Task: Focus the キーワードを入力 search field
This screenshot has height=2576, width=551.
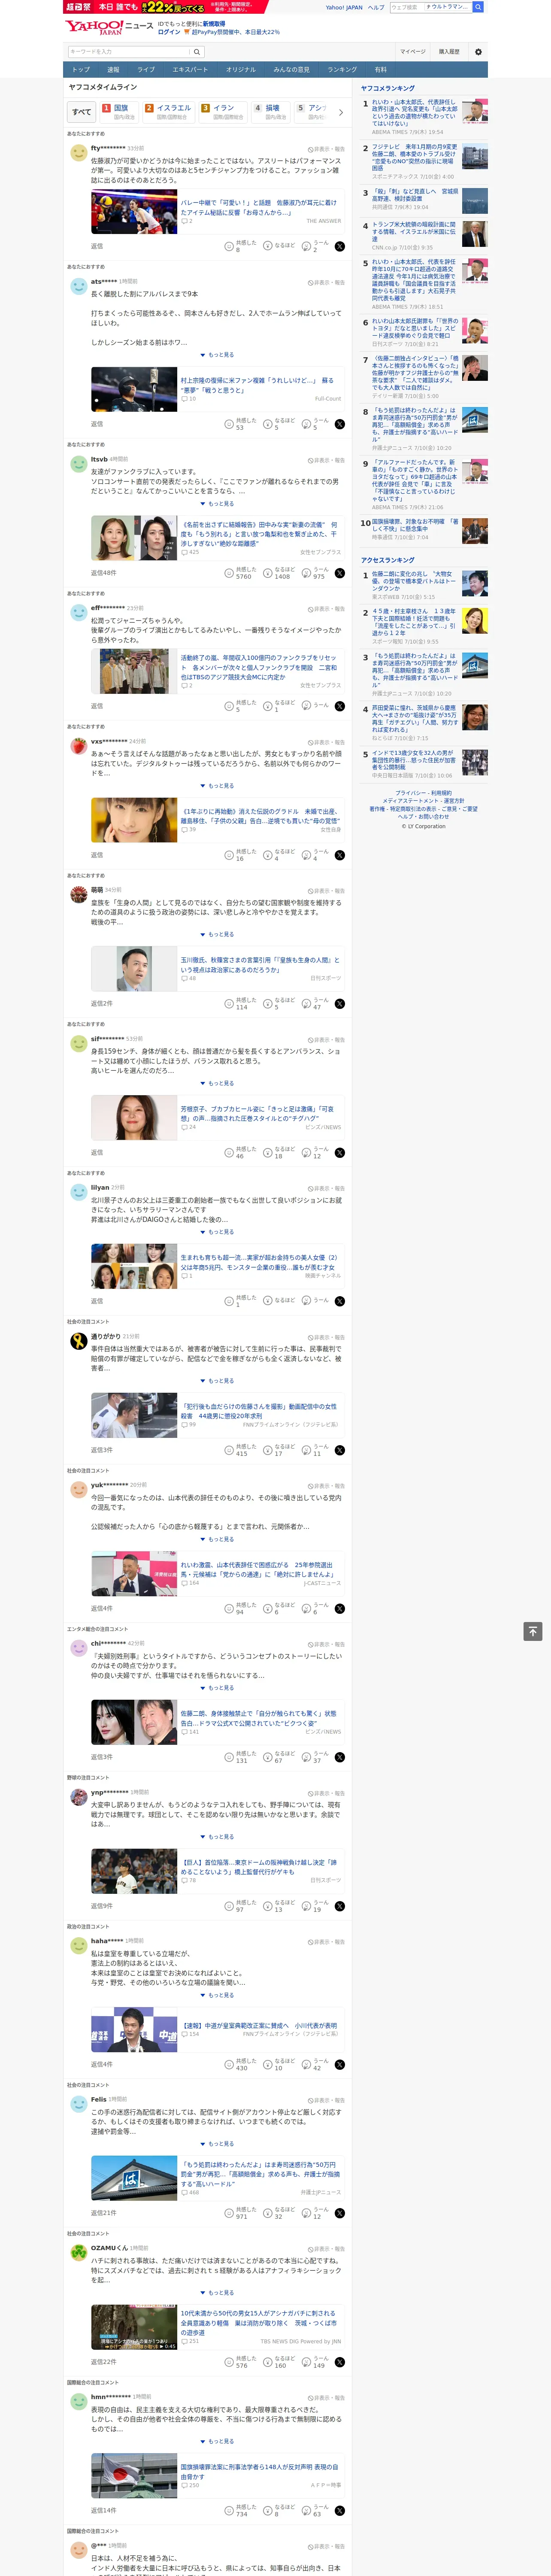Action: tap(129, 52)
